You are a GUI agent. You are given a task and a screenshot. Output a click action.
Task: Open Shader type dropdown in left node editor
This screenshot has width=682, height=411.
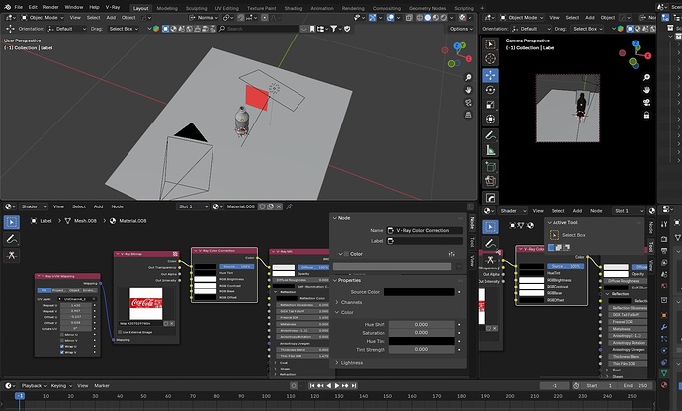[x=33, y=206]
